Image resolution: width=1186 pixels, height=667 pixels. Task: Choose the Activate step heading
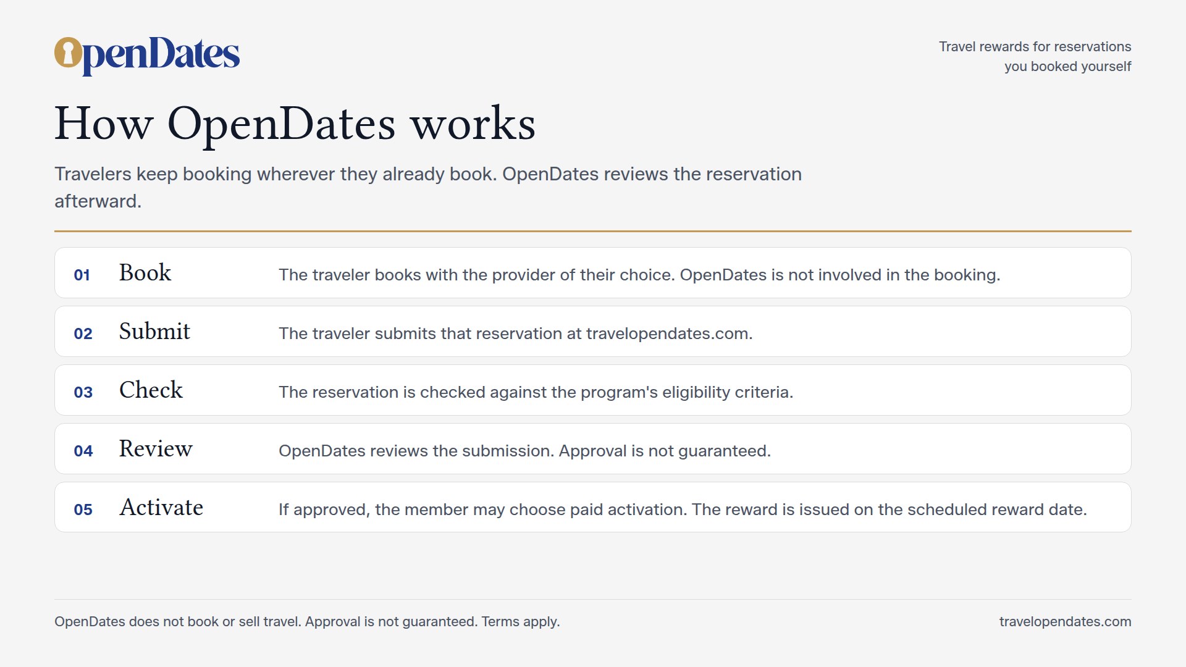[161, 508]
